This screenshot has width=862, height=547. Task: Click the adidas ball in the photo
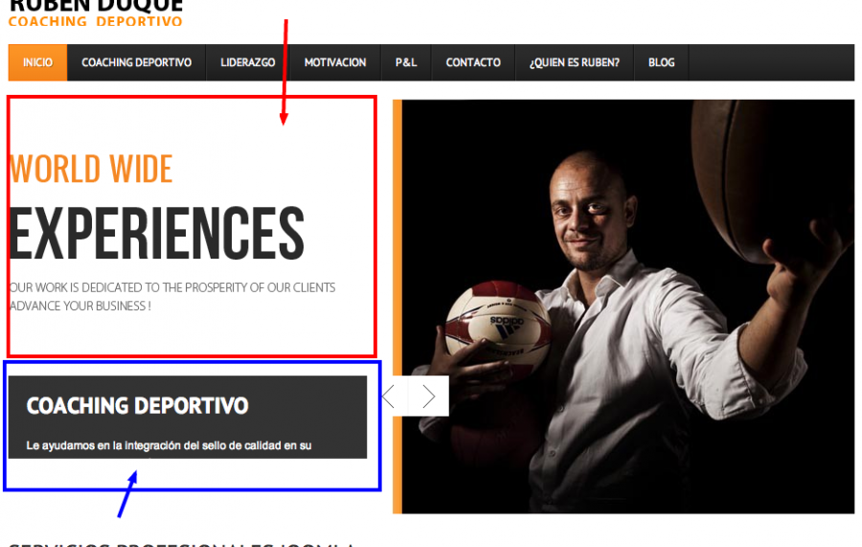[x=497, y=325]
